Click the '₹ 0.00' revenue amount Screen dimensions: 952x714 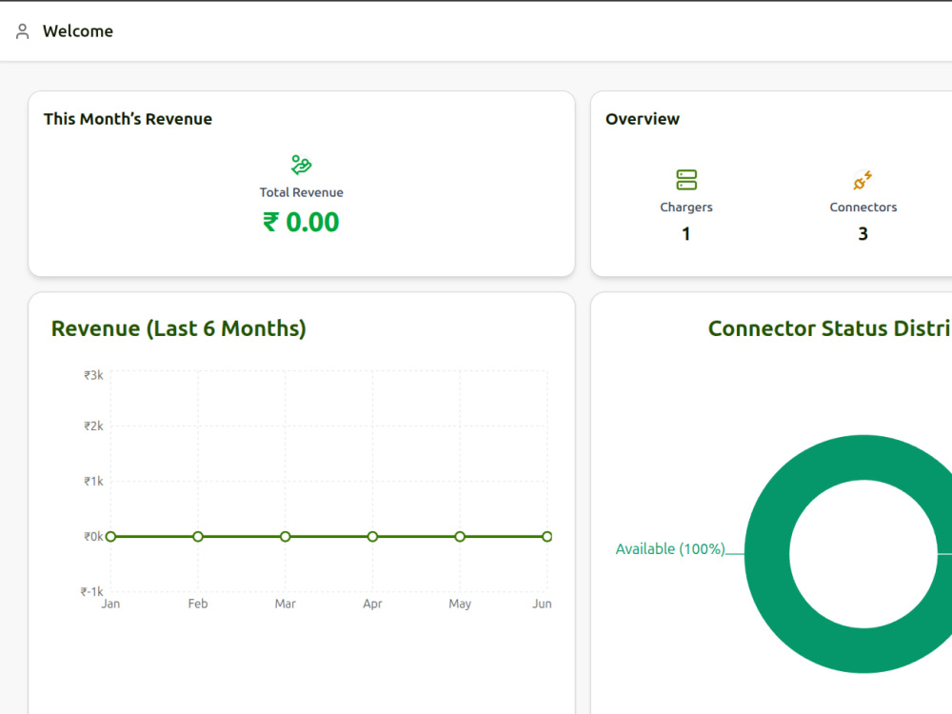pos(301,222)
